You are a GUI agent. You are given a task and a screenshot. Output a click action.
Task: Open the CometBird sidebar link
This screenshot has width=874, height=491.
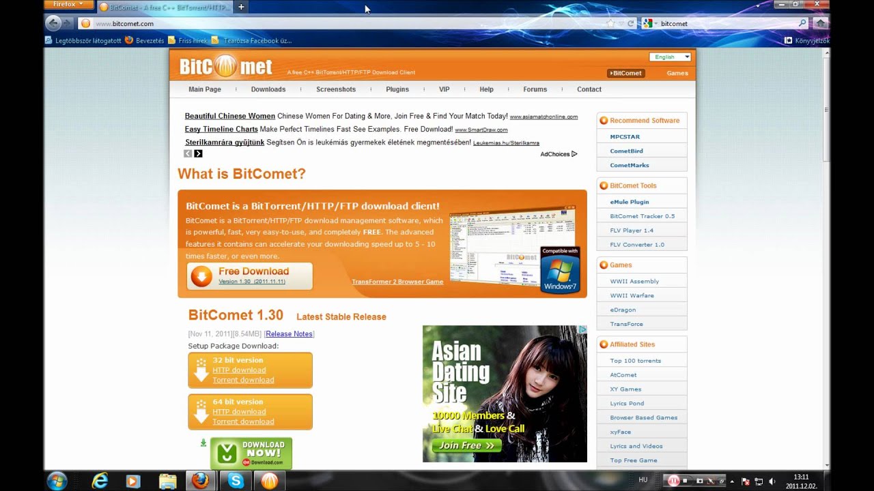click(626, 151)
